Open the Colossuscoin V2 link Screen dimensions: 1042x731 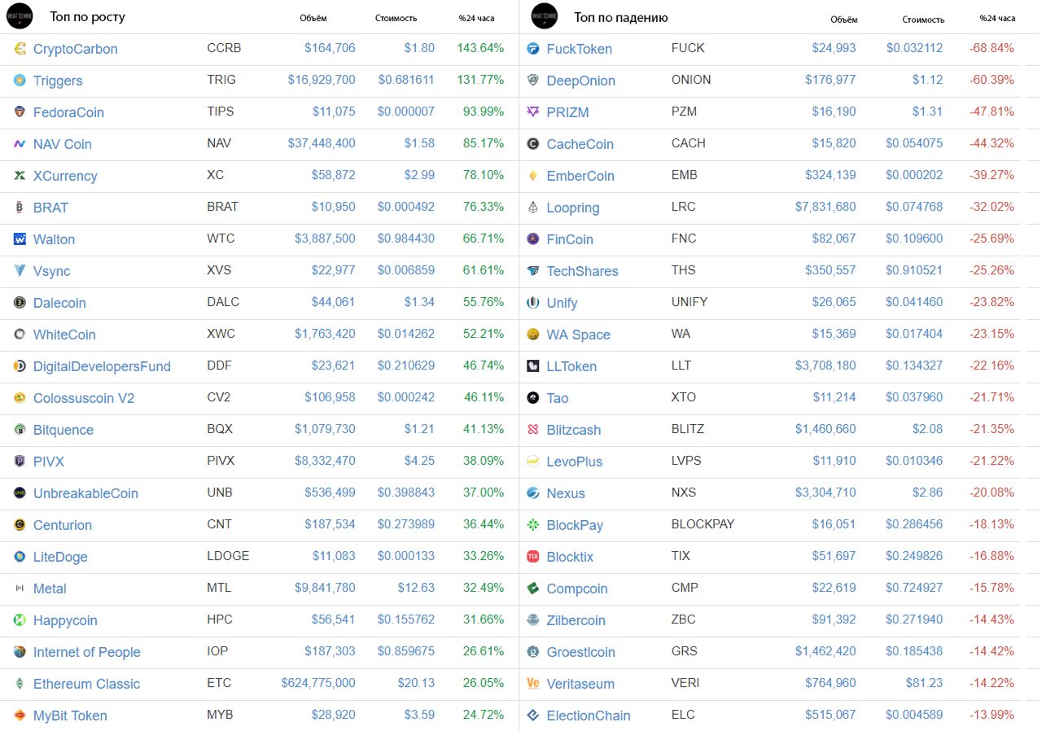[84, 398]
